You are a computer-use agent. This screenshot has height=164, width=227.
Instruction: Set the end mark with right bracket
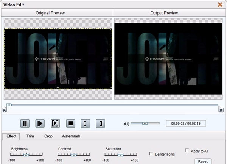[101, 123]
